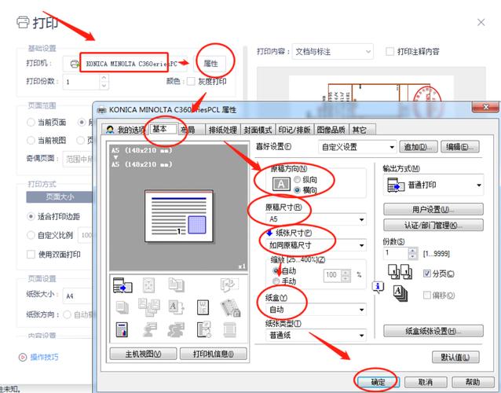The height and width of the screenshot is (393, 501).
Task: Switch to the 印记/排版 tab
Action: coord(294,130)
